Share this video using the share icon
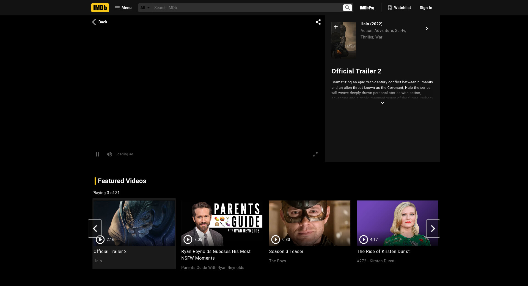This screenshot has width=528, height=286. click(318, 22)
